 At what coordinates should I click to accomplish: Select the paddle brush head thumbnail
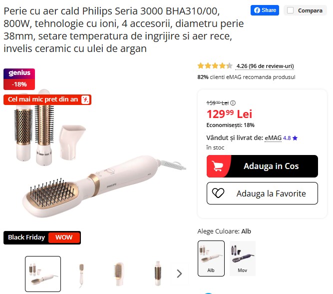pyautogui.click(x=119, y=274)
